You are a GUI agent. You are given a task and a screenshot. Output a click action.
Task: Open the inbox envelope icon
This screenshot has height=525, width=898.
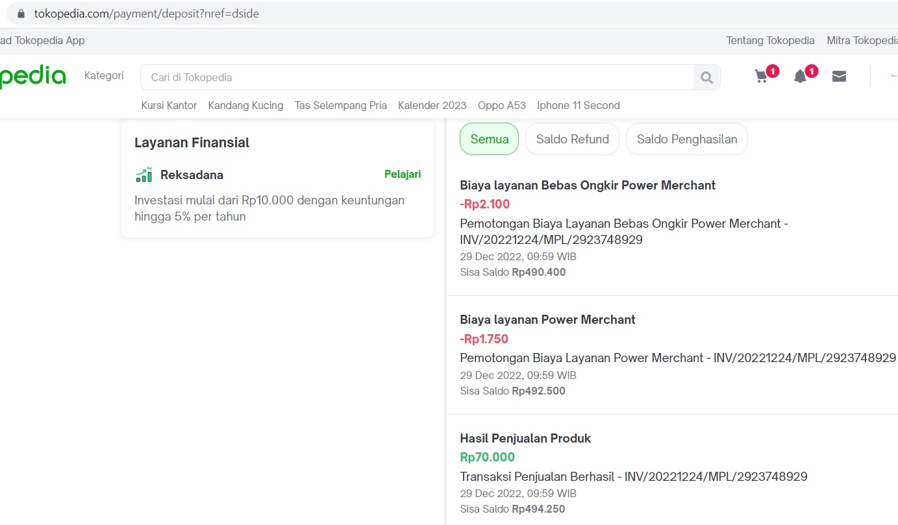click(839, 77)
